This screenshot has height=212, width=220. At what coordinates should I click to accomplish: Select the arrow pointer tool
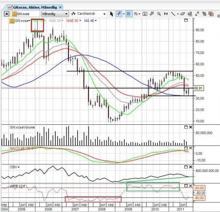(111, 14)
